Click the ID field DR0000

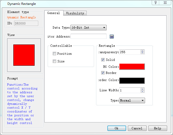(26, 23)
